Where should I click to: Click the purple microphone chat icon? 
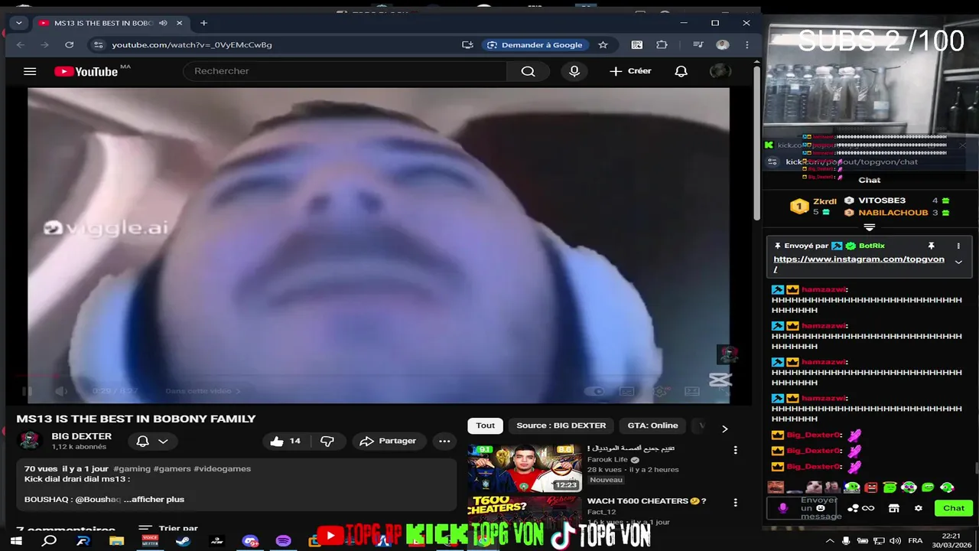tap(782, 508)
